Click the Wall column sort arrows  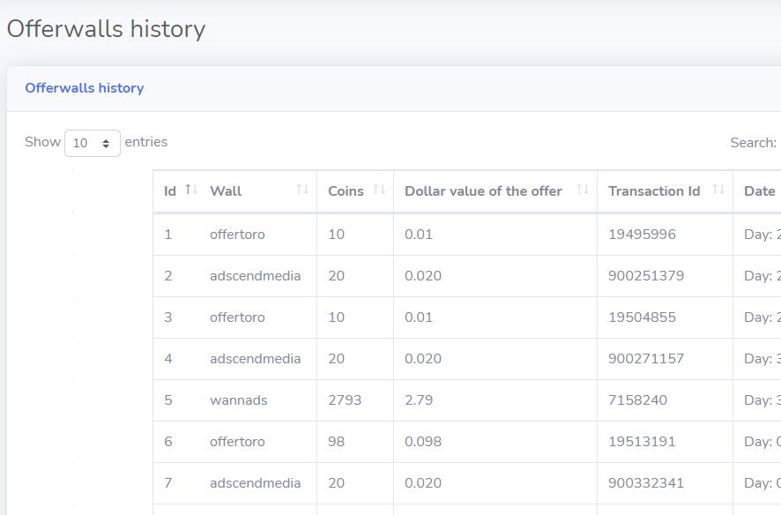(x=302, y=190)
